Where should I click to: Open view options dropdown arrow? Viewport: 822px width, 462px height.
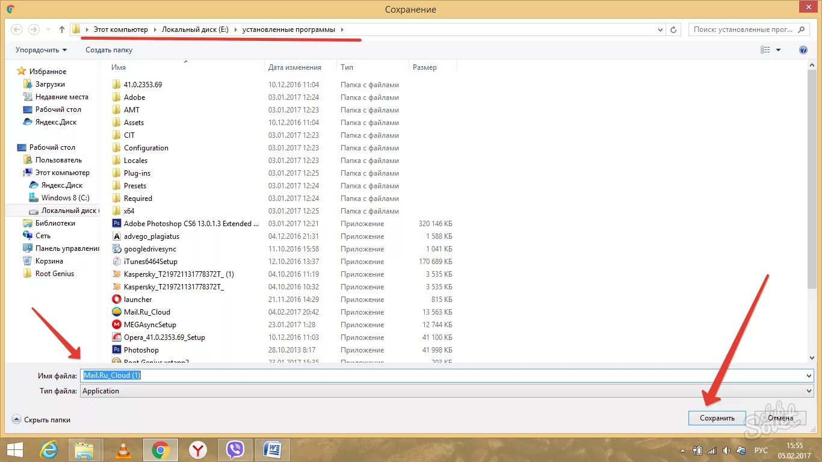tap(778, 50)
